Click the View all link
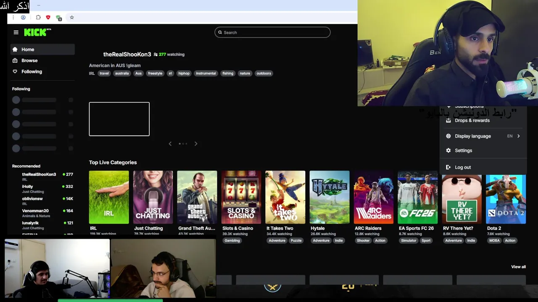Viewport: 538px width, 302px height. (x=518, y=267)
